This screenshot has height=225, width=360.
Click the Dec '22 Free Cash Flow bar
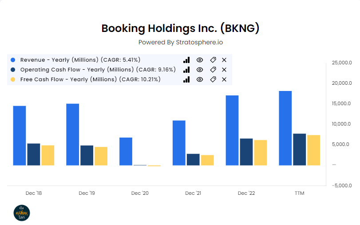tap(261, 153)
